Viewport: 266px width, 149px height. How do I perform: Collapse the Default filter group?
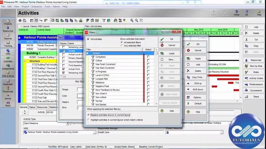tap(87, 53)
